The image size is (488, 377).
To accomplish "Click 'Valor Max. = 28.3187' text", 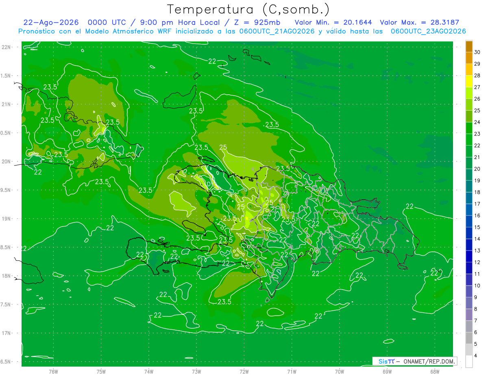I will 419,22.
